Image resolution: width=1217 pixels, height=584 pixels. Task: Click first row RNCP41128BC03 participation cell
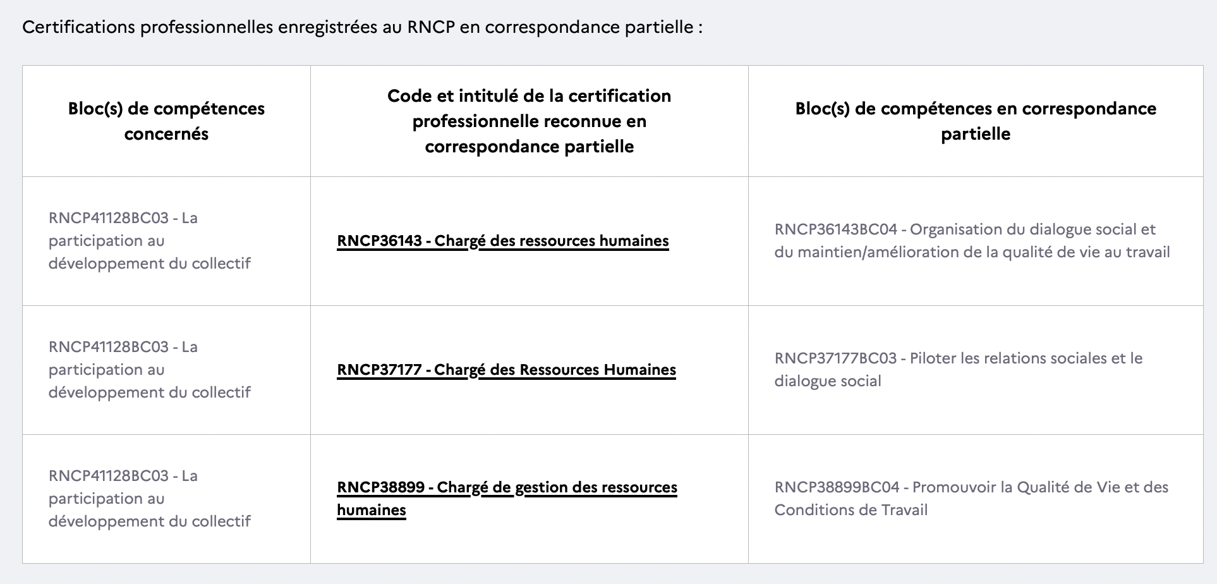pos(150,241)
